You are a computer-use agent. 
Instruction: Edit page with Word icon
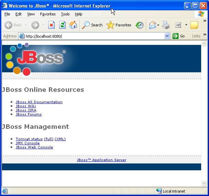[x=178, y=25]
